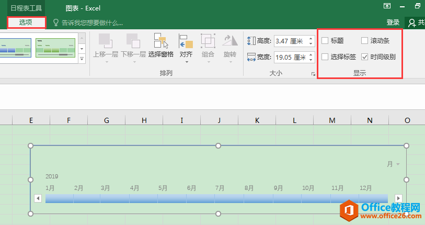Select column F header
The height and width of the screenshot is (225, 425).
[x=69, y=120]
